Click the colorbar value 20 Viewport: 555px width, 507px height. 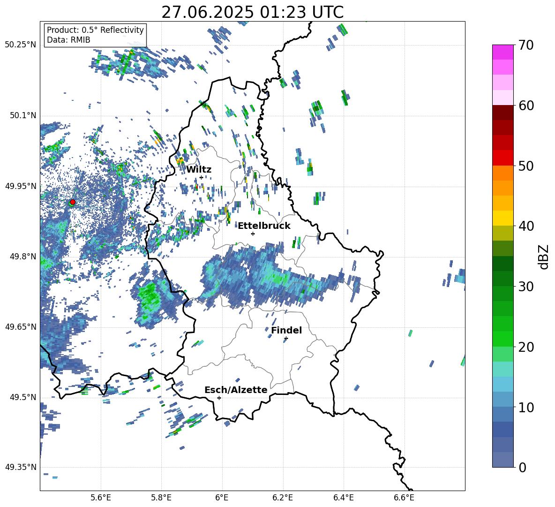pos(526,347)
